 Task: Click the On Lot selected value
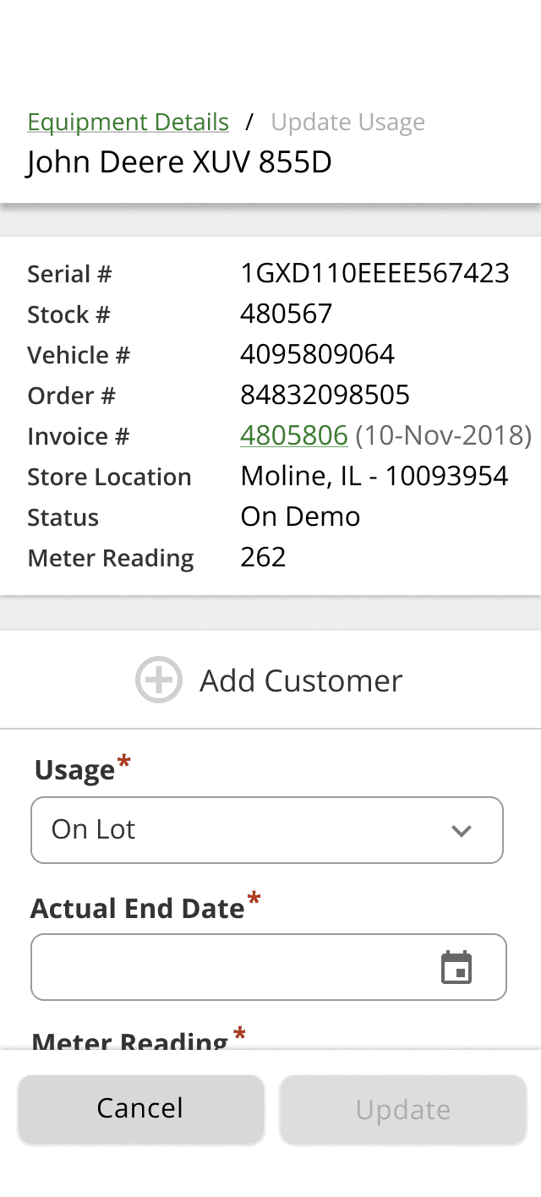click(x=94, y=829)
